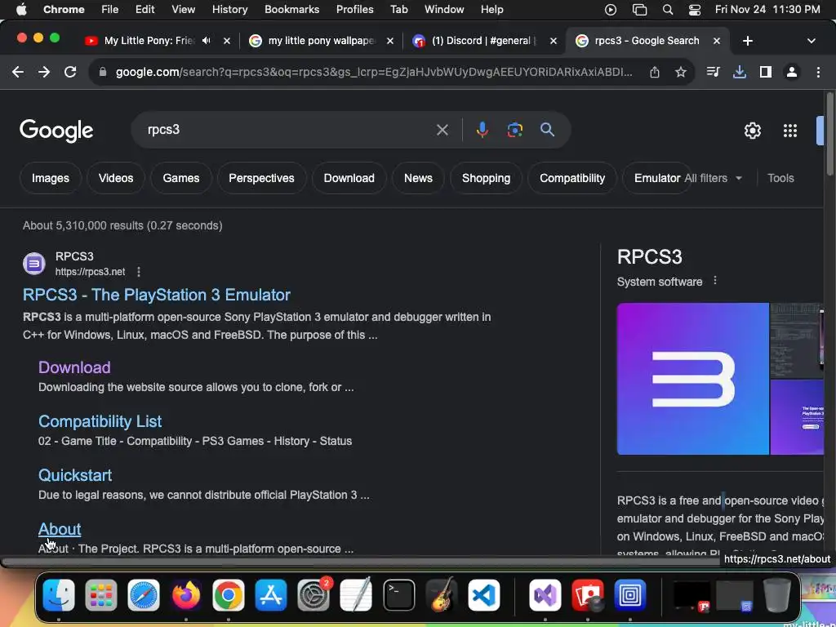Screen dimensions: 836x627
Task: Reload the current Google search page
Action: point(70,72)
